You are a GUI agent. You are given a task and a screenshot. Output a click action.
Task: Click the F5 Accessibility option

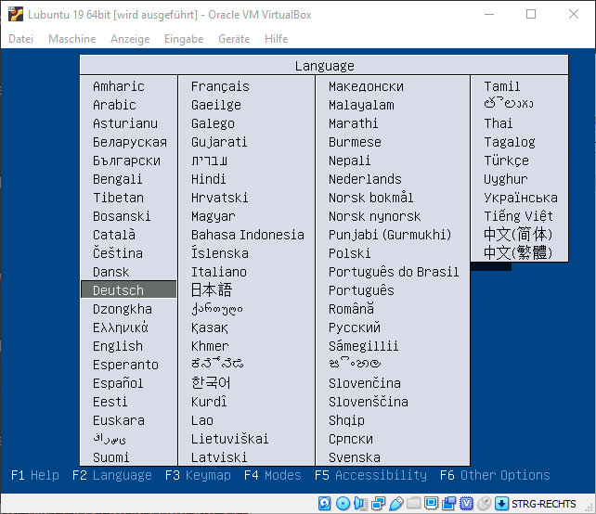point(370,475)
